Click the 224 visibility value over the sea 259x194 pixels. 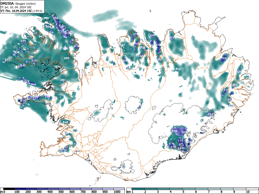point(27,81)
